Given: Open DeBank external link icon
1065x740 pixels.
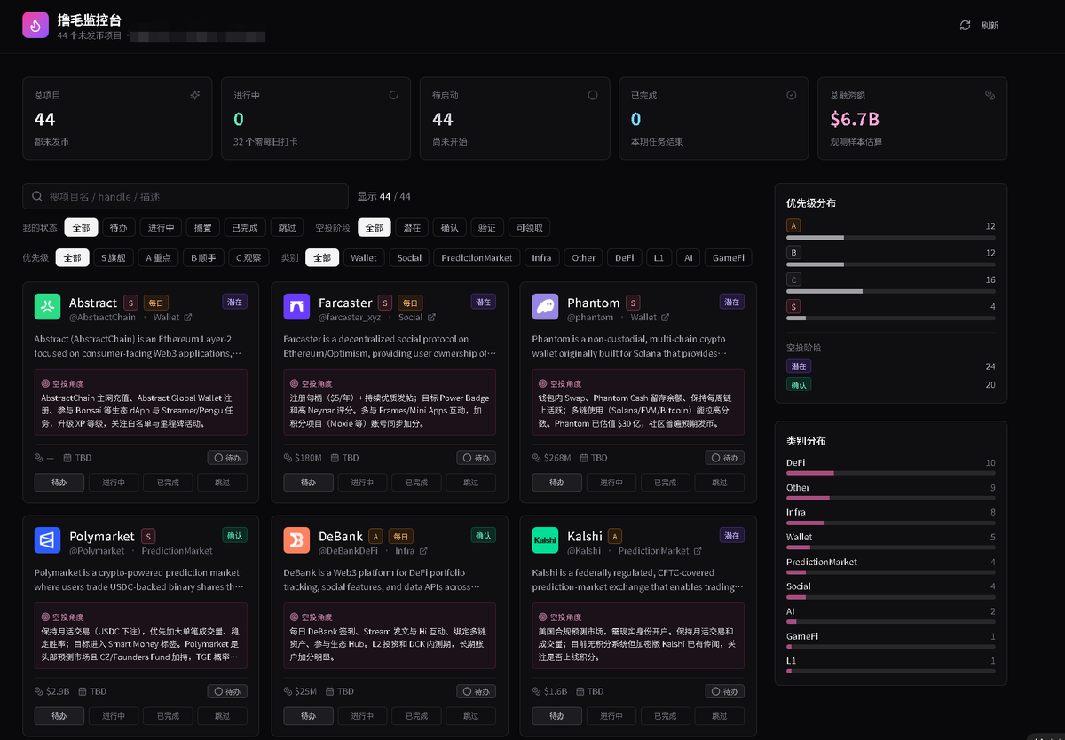Looking at the screenshot, I should click(x=423, y=550).
